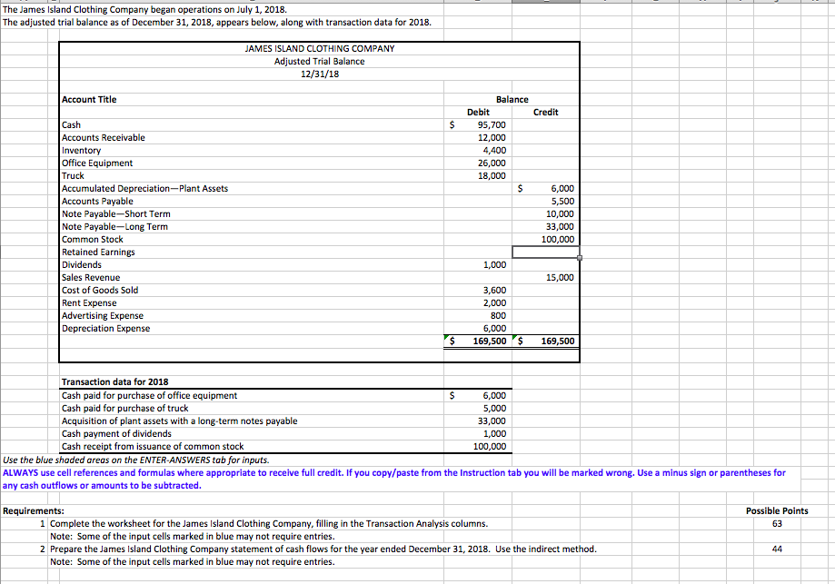The width and height of the screenshot is (835, 584).
Task: Click the Account Title header cell
Action: coord(89,100)
